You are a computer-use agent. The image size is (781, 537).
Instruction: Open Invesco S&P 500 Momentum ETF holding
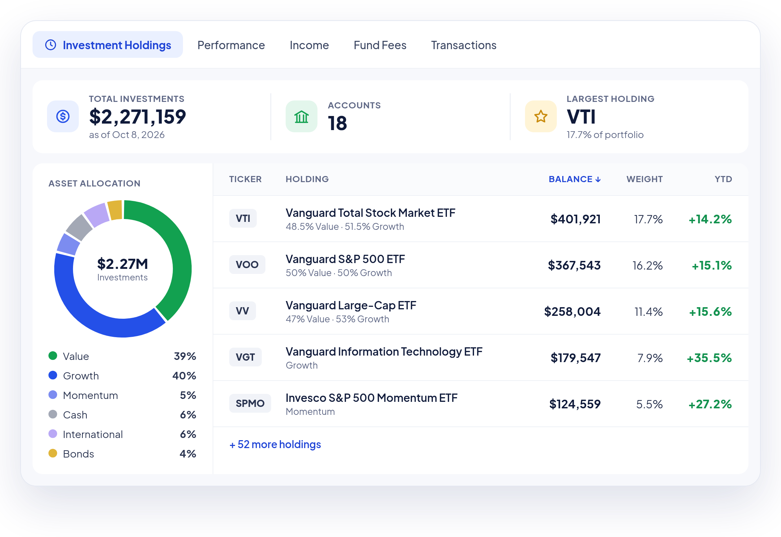tap(371, 398)
